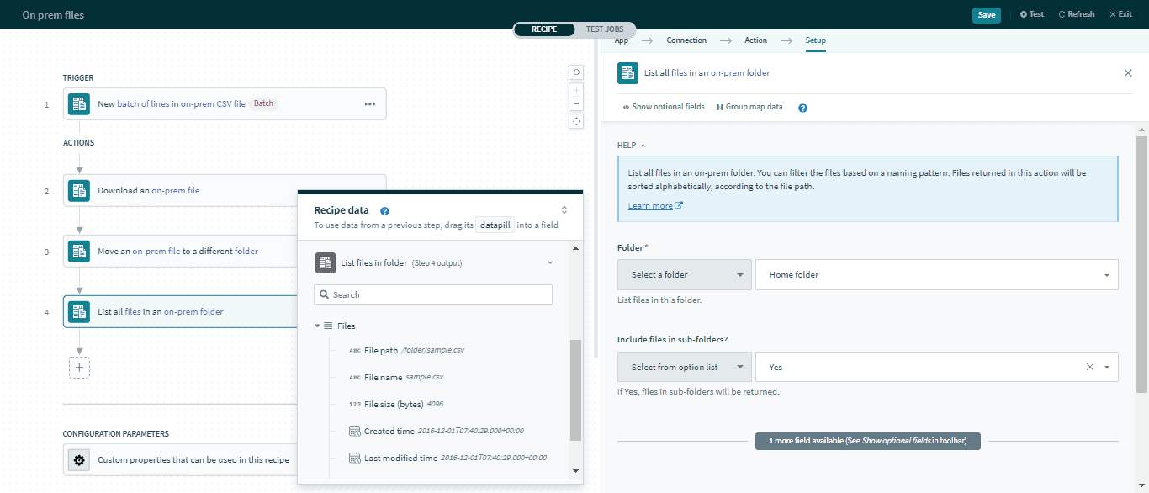Go to the Action tab
The height and width of the screenshot is (493, 1149).
[x=755, y=40]
